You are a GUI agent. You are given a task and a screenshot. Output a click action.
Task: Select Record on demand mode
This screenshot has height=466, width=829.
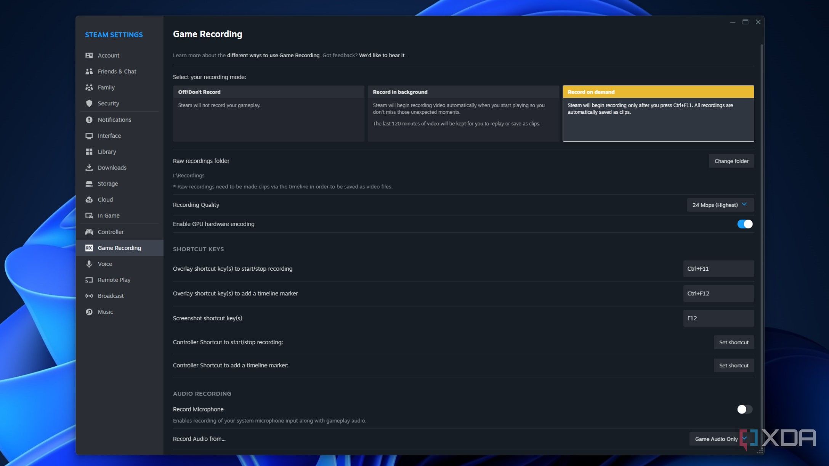658,114
